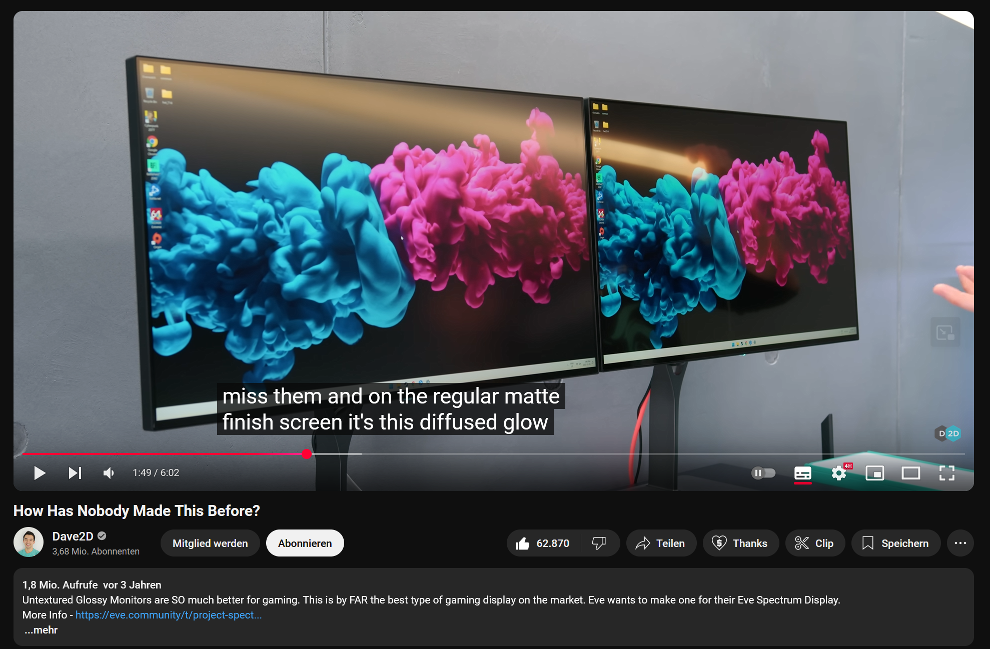Open the eve.community project link
Viewport: 990px width, 649px height.
coord(169,615)
